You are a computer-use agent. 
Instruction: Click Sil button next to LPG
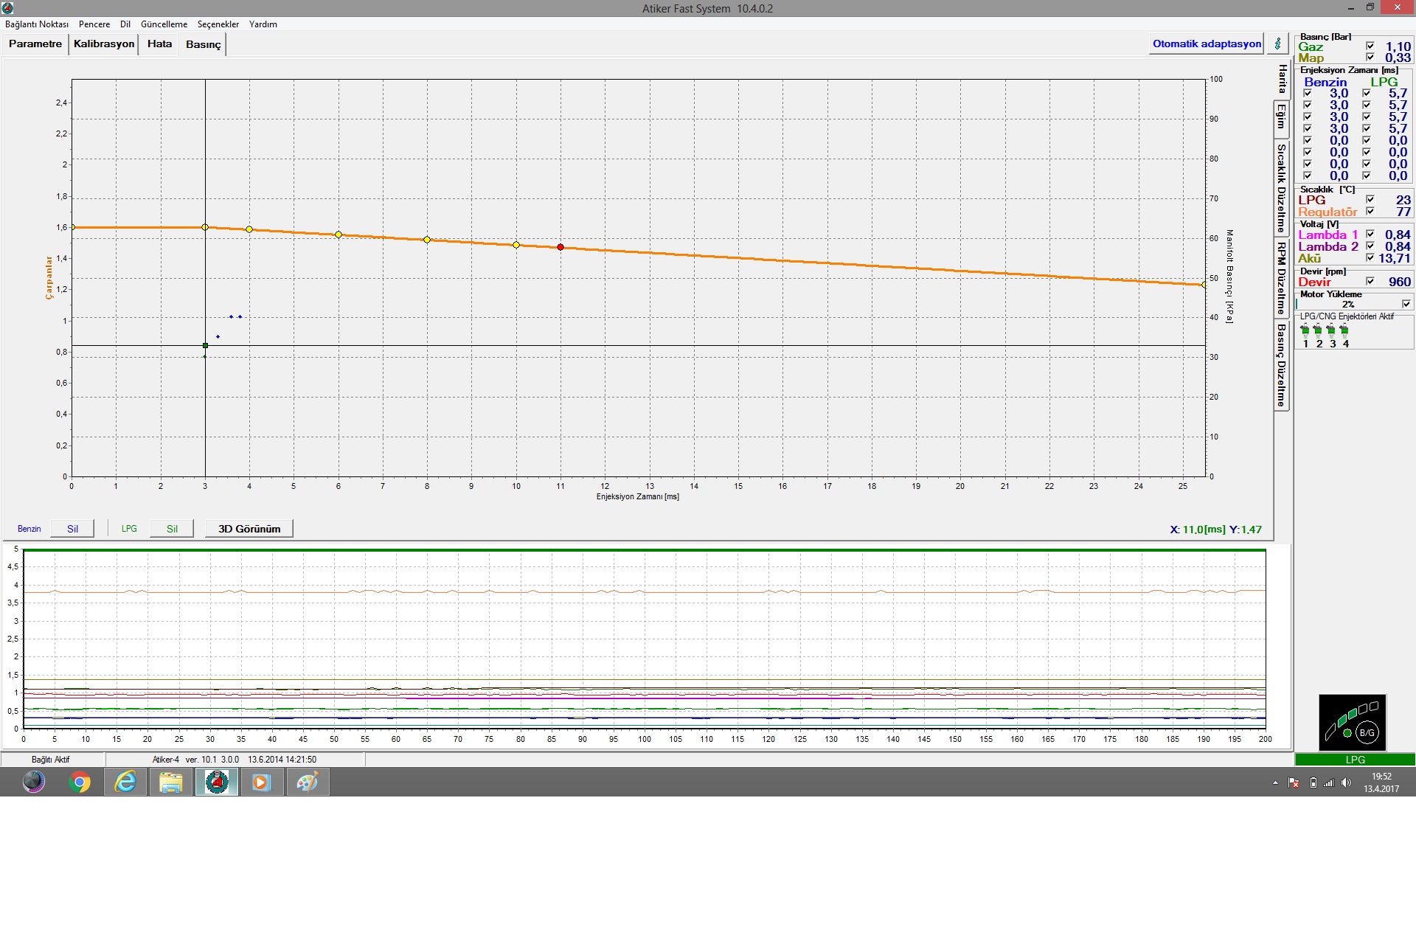tap(172, 529)
